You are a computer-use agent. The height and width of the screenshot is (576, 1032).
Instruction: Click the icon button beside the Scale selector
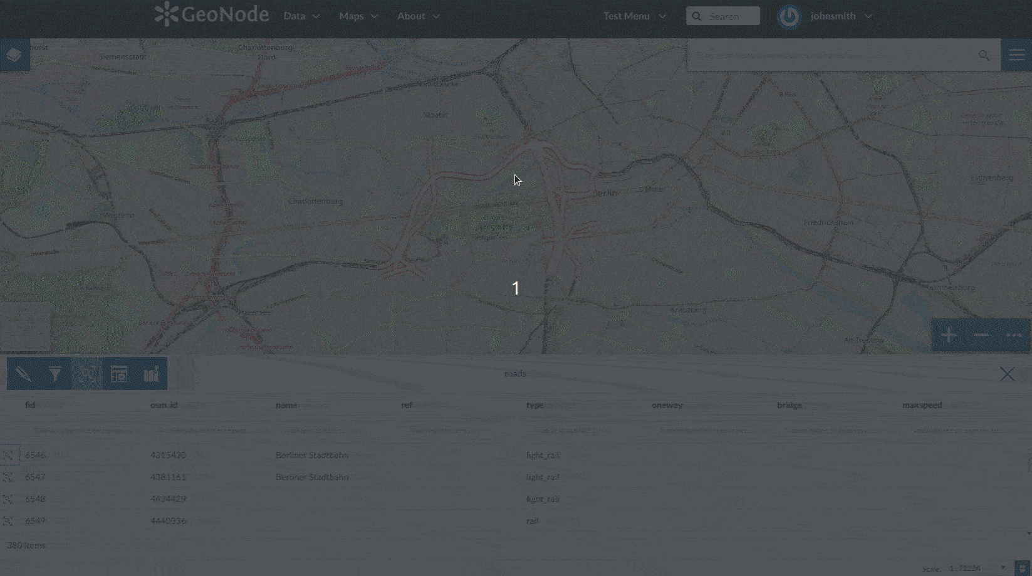pos(1023,568)
